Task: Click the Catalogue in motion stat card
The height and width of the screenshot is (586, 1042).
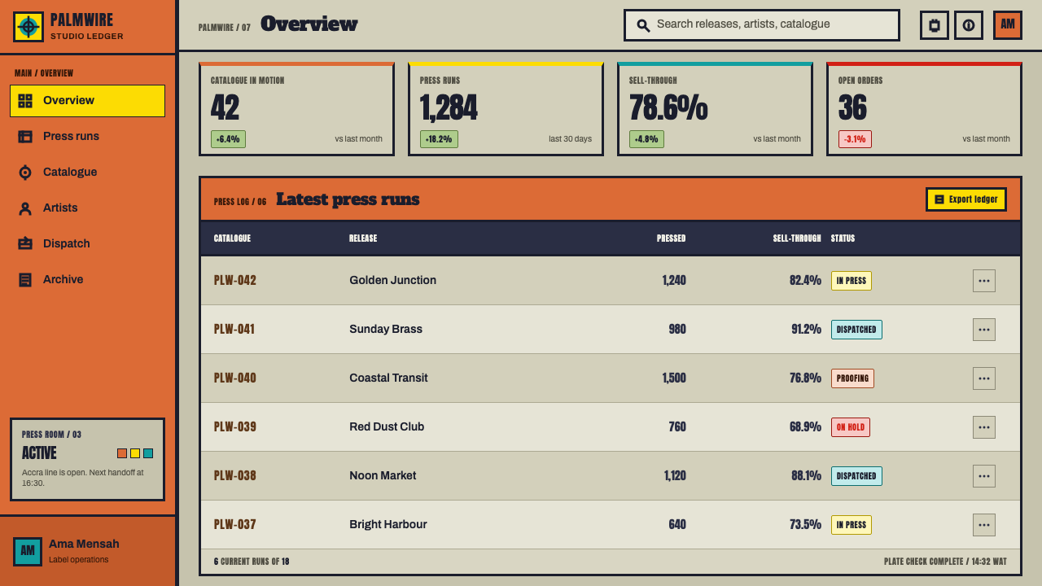Action: [296, 109]
